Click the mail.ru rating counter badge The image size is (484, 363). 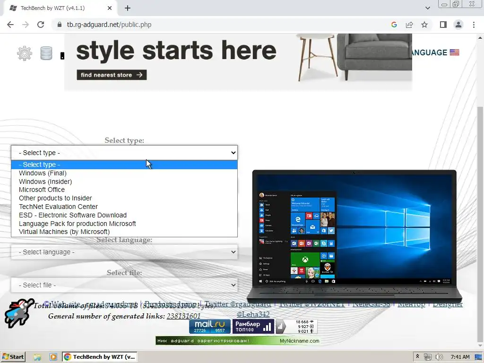209,327
